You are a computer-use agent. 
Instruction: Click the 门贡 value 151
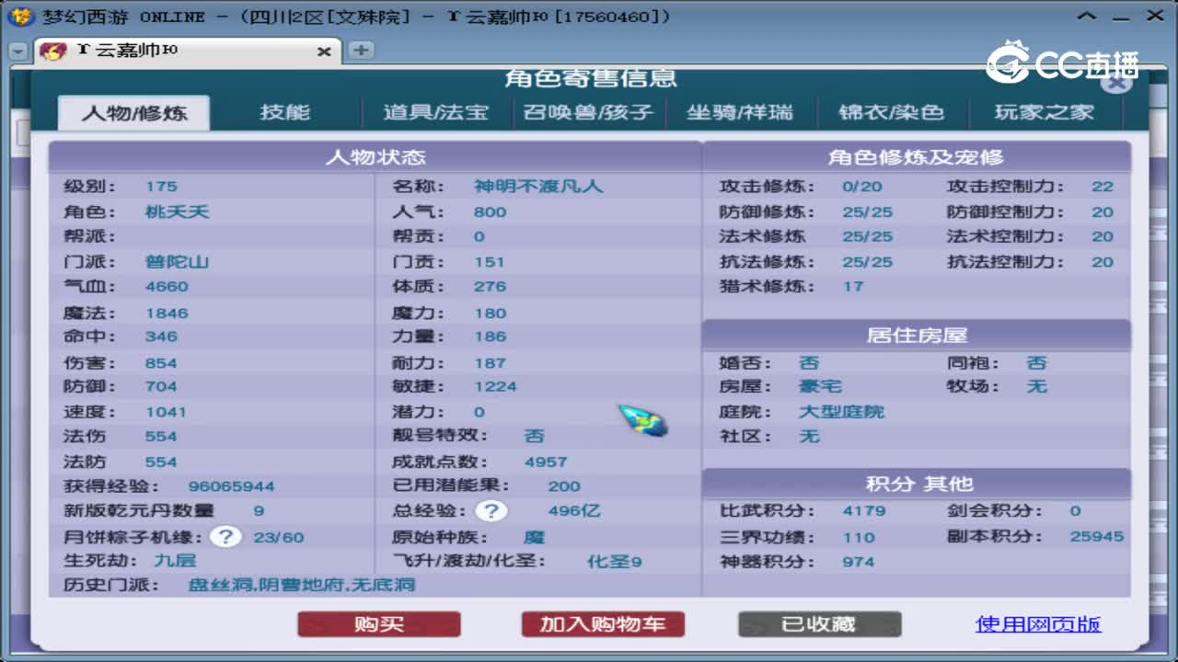(x=490, y=262)
